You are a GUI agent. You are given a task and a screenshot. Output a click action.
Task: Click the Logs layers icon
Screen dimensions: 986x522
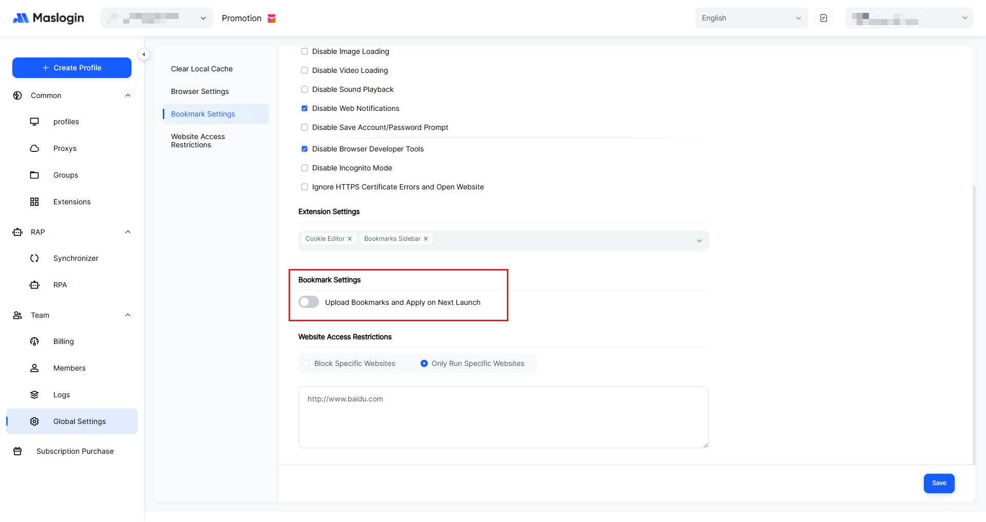coord(34,395)
